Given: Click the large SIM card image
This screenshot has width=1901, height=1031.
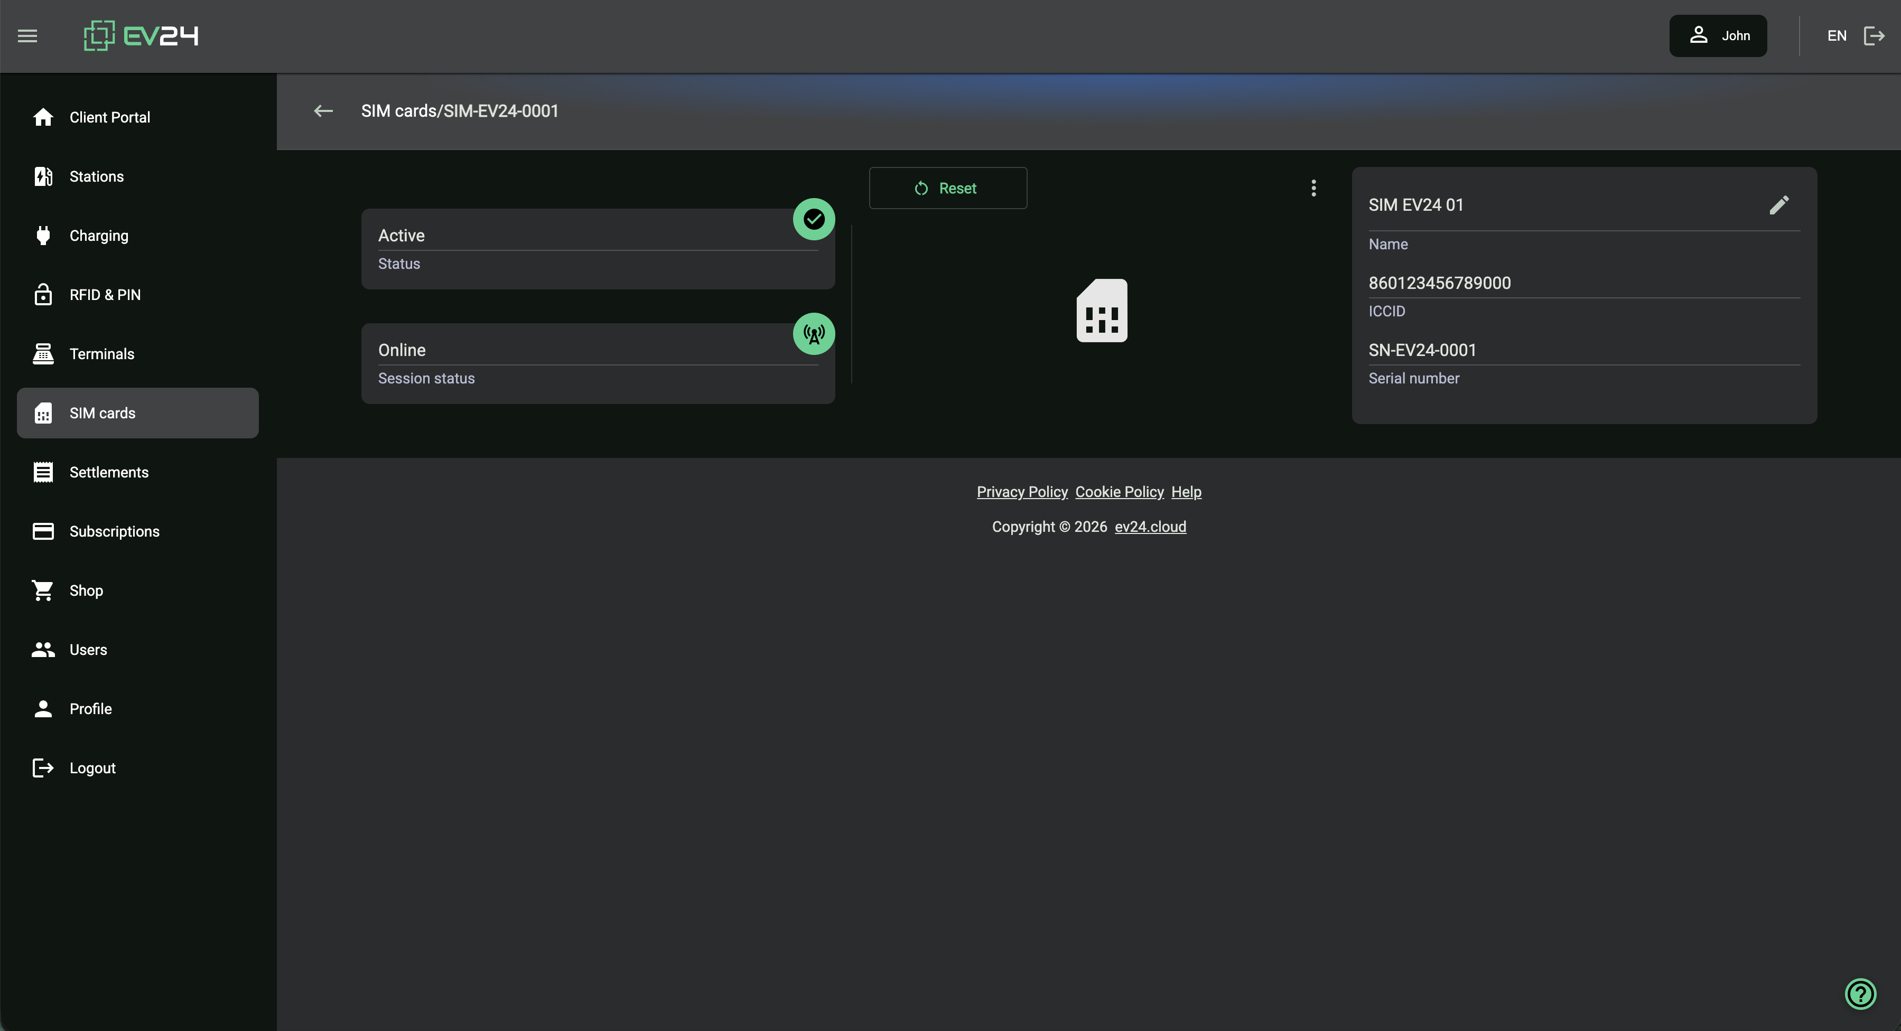Looking at the screenshot, I should click(1102, 311).
